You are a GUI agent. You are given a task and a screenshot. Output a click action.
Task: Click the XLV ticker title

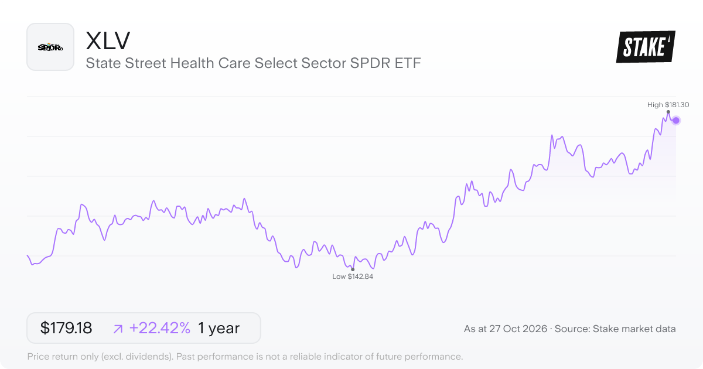point(108,40)
